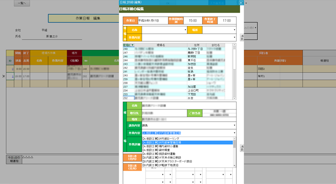Image resolution: width=336 pixels, height=184 pixels.
Task: Click the 作業内容 option list scrollbar thumb
Action: (234, 144)
